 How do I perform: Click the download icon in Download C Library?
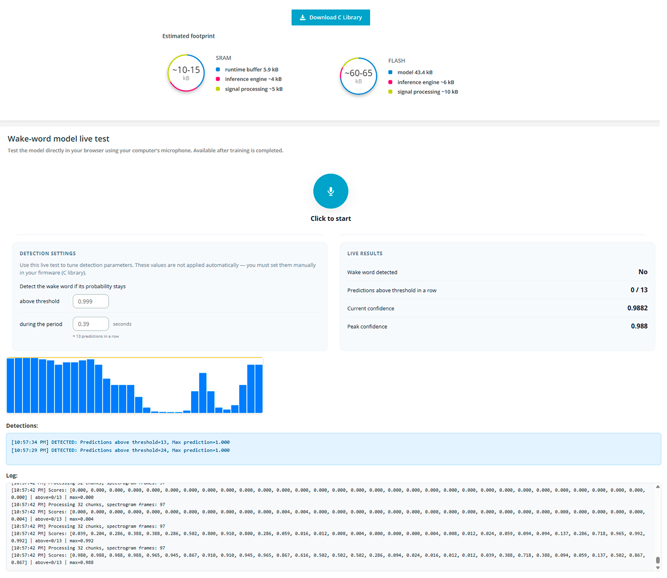(303, 17)
